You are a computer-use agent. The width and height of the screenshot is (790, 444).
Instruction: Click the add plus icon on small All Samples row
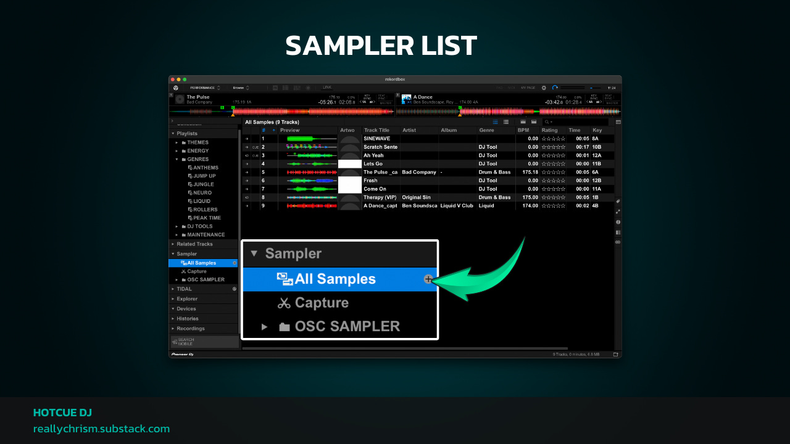235,263
